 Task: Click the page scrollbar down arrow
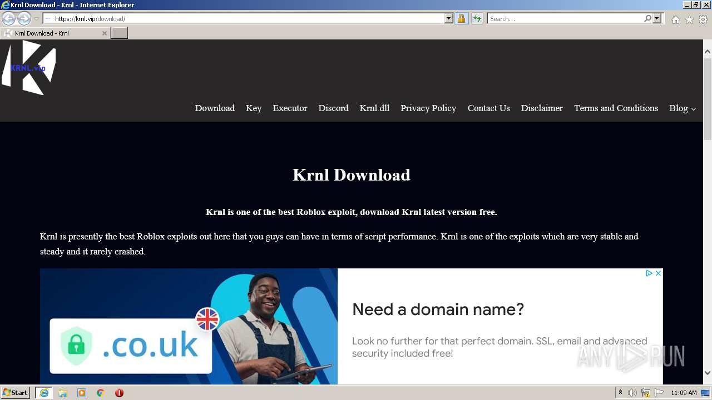pyautogui.click(x=708, y=373)
